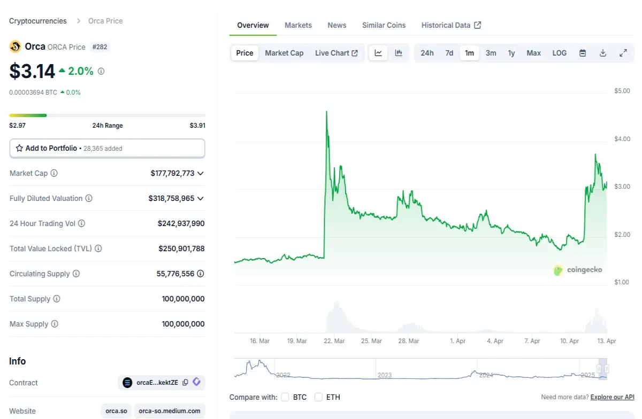
Task: Click the Total Supply info icon
Action: [x=57, y=299]
